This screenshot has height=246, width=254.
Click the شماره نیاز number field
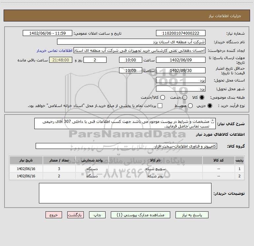(181, 33)
